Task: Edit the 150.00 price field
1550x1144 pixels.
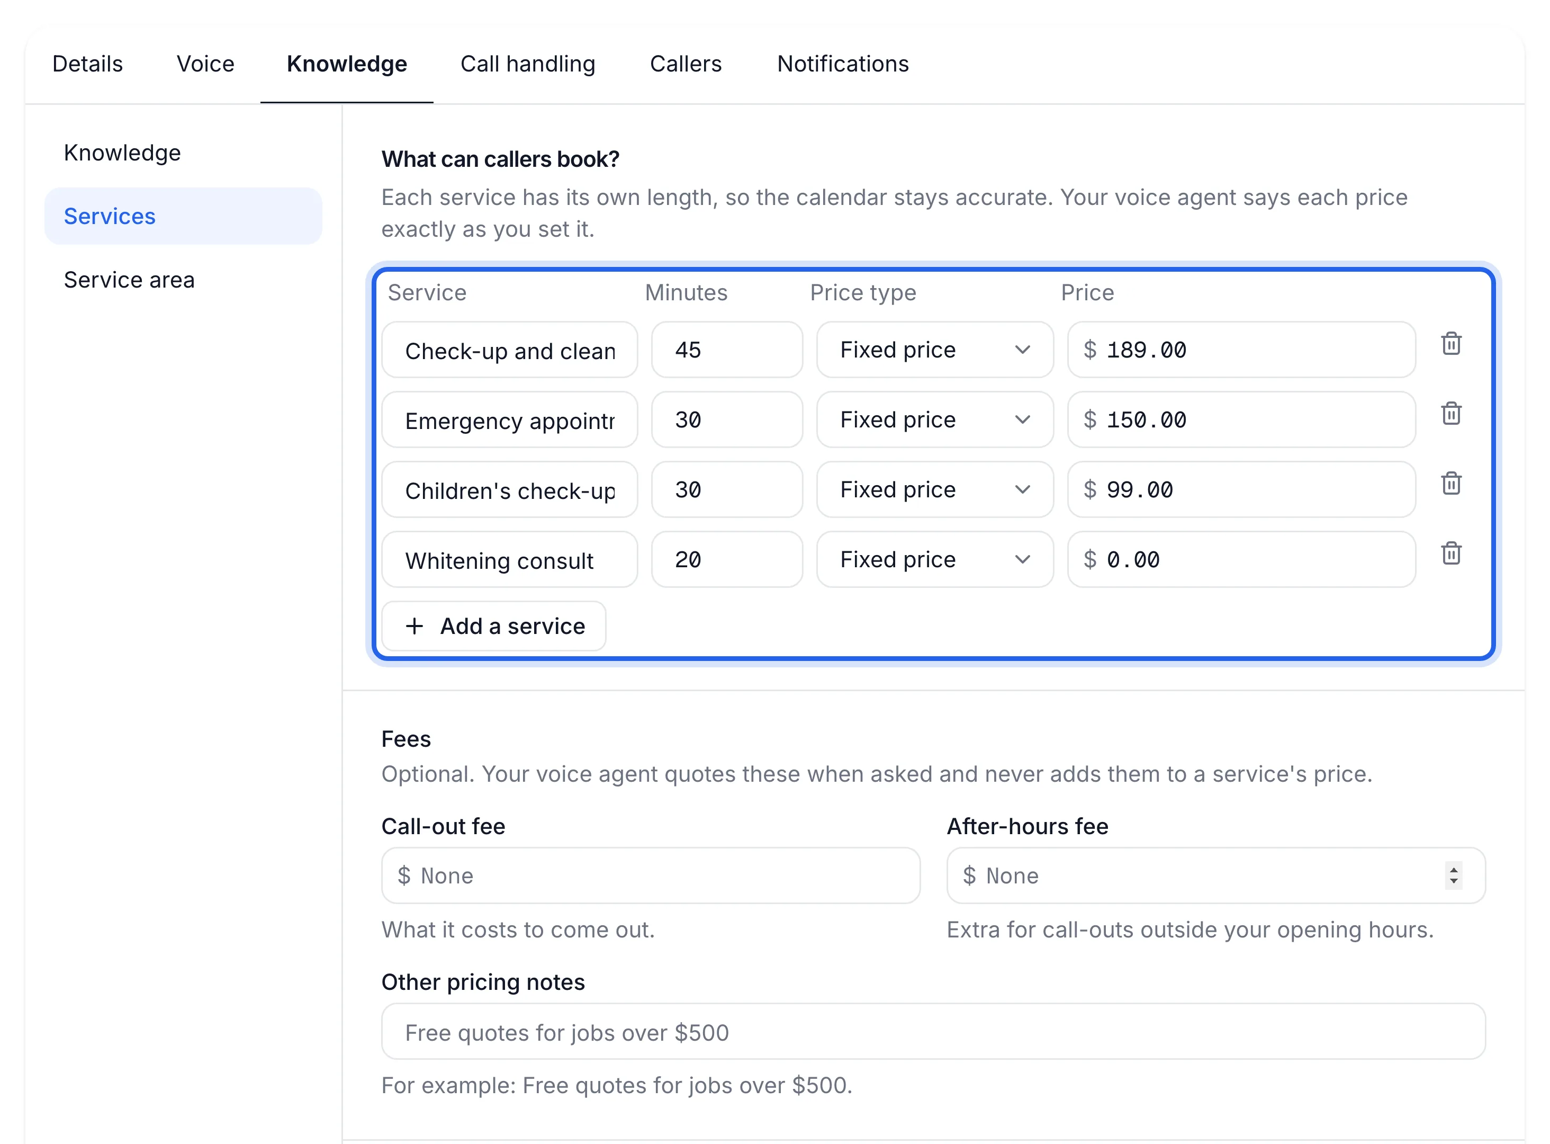Action: (x=1241, y=419)
